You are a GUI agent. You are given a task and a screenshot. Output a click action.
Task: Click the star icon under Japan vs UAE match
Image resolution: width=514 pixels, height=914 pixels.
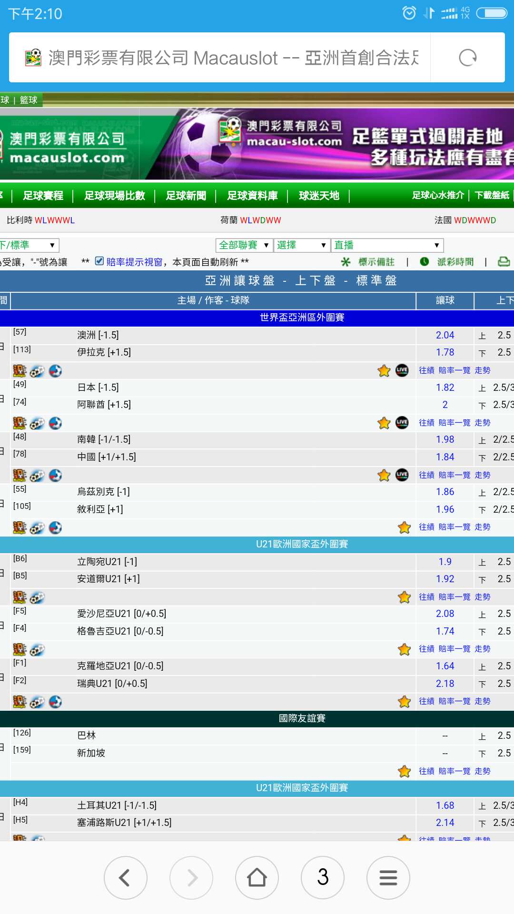384,423
